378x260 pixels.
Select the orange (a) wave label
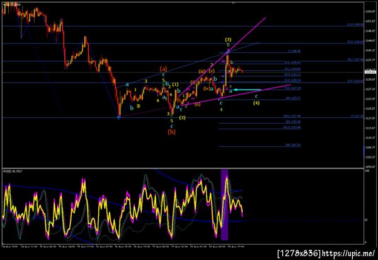coord(163,69)
